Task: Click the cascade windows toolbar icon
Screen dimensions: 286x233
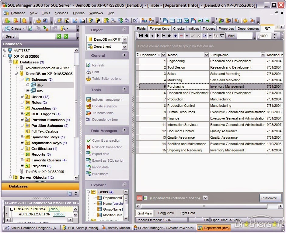Action: pos(165,21)
